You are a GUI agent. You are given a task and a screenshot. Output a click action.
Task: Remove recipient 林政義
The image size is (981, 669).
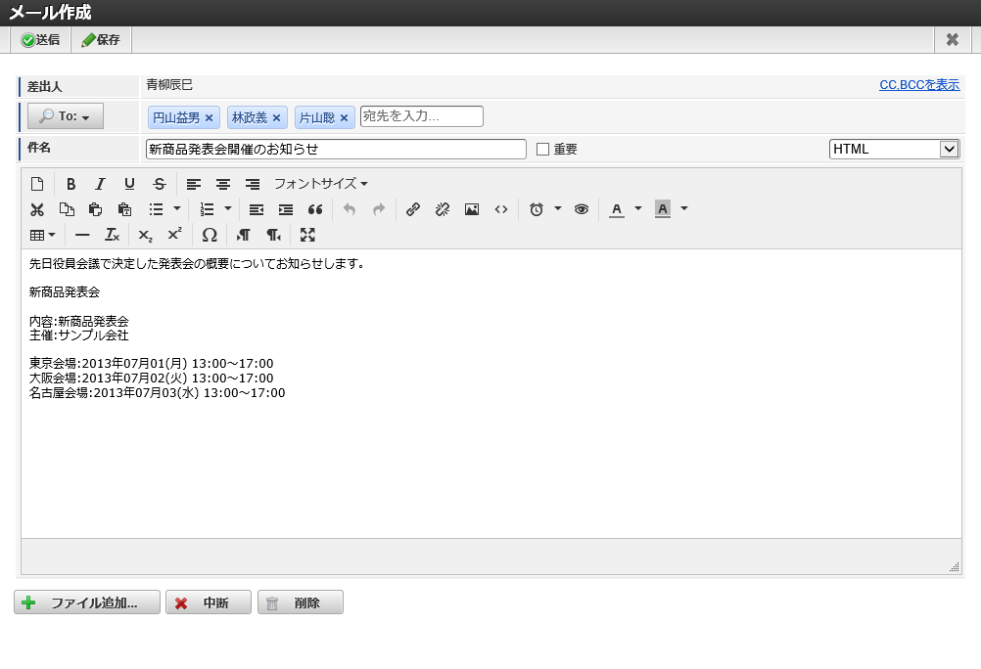tap(276, 118)
